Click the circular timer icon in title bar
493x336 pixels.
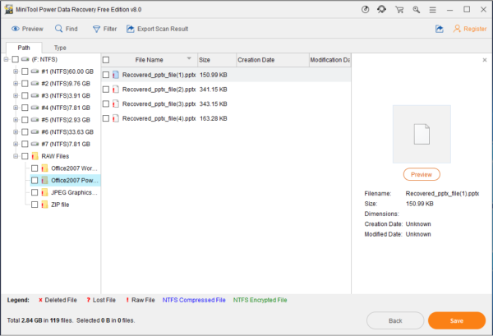(x=365, y=10)
